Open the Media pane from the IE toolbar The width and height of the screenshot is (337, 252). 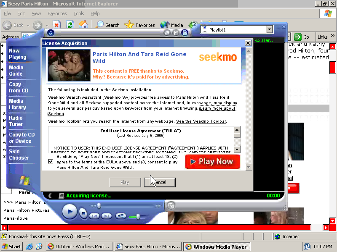coord(172,25)
